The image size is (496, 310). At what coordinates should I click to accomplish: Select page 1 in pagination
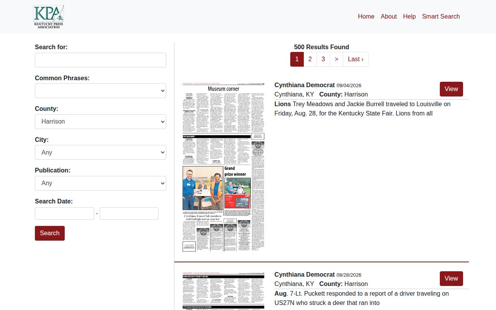[297, 59]
